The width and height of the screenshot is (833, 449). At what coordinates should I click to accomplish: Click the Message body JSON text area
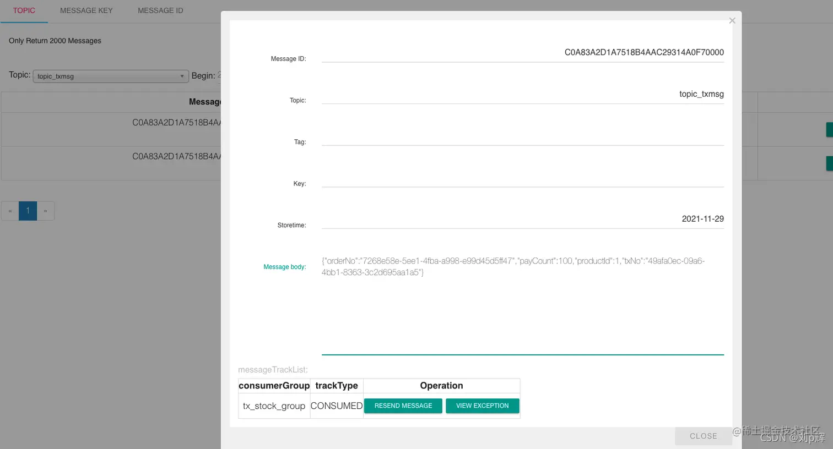pyautogui.click(x=523, y=304)
